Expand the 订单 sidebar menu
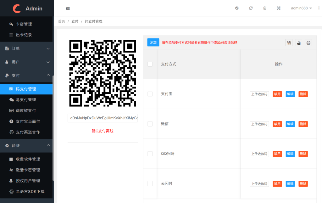Image resolution: width=322 pixels, height=203 pixels. tap(26, 48)
